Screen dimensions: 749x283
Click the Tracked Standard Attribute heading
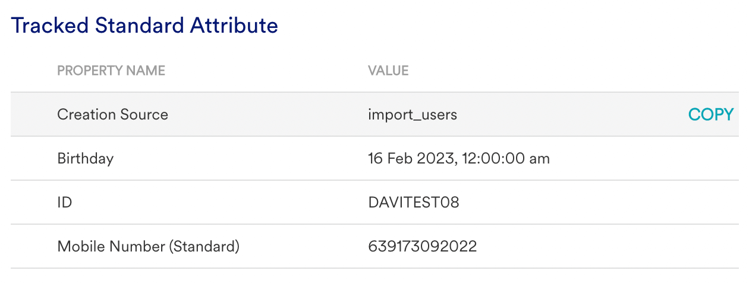click(x=144, y=26)
